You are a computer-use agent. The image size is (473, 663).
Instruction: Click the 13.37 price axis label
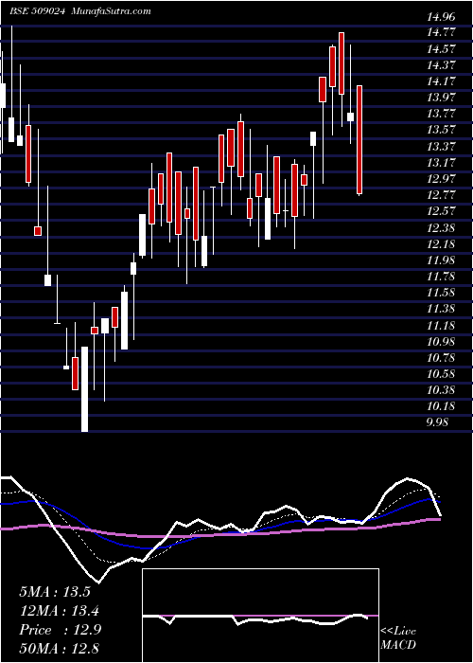click(441, 146)
